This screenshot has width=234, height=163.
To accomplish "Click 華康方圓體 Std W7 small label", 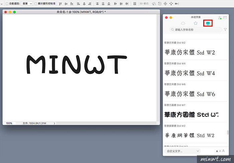I will coord(175,105).
